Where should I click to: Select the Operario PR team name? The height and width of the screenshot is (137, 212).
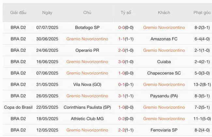tap(87, 50)
